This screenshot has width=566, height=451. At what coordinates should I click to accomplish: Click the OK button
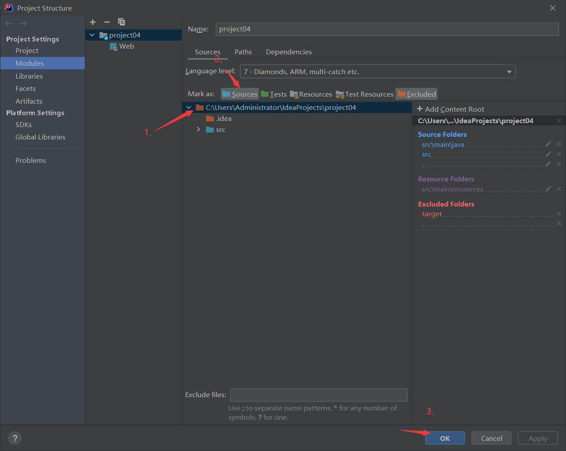(x=445, y=438)
